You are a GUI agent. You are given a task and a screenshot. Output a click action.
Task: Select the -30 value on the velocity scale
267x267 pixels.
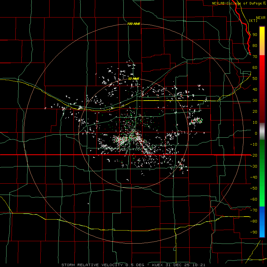click(x=254, y=166)
